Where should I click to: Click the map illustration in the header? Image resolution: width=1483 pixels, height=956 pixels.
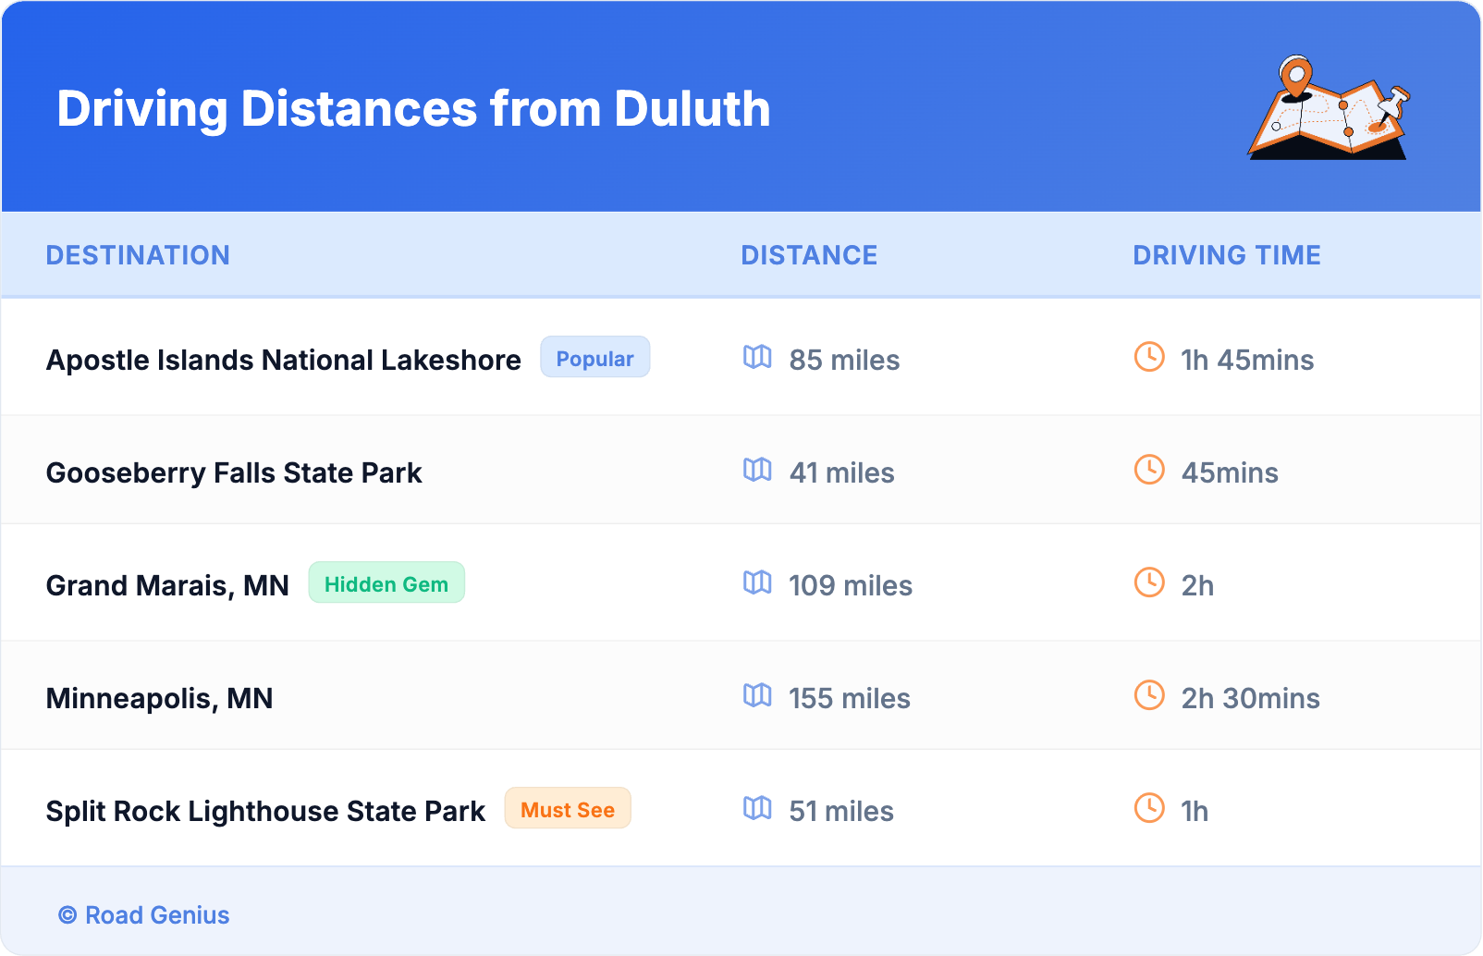[x=1329, y=108]
